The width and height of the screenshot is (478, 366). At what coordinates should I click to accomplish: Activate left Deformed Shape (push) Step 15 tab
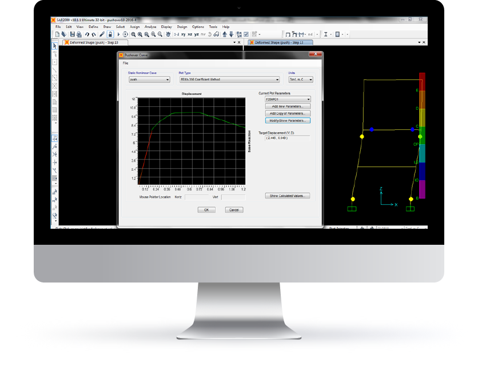[x=95, y=42]
